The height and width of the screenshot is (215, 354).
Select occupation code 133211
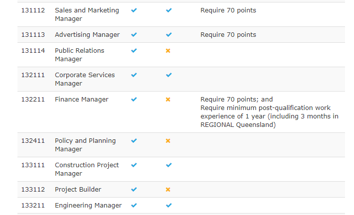click(33, 206)
